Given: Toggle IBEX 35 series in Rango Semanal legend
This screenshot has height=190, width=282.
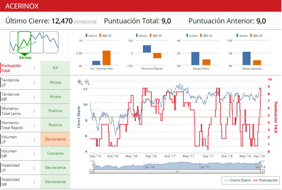Looking at the screenshot, I should pyautogui.click(x=256, y=36).
